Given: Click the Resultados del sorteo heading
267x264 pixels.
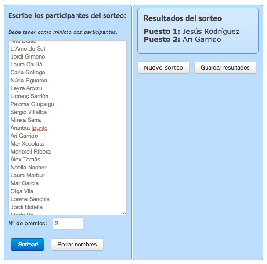Looking at the screenshot, I should (183, 18).
